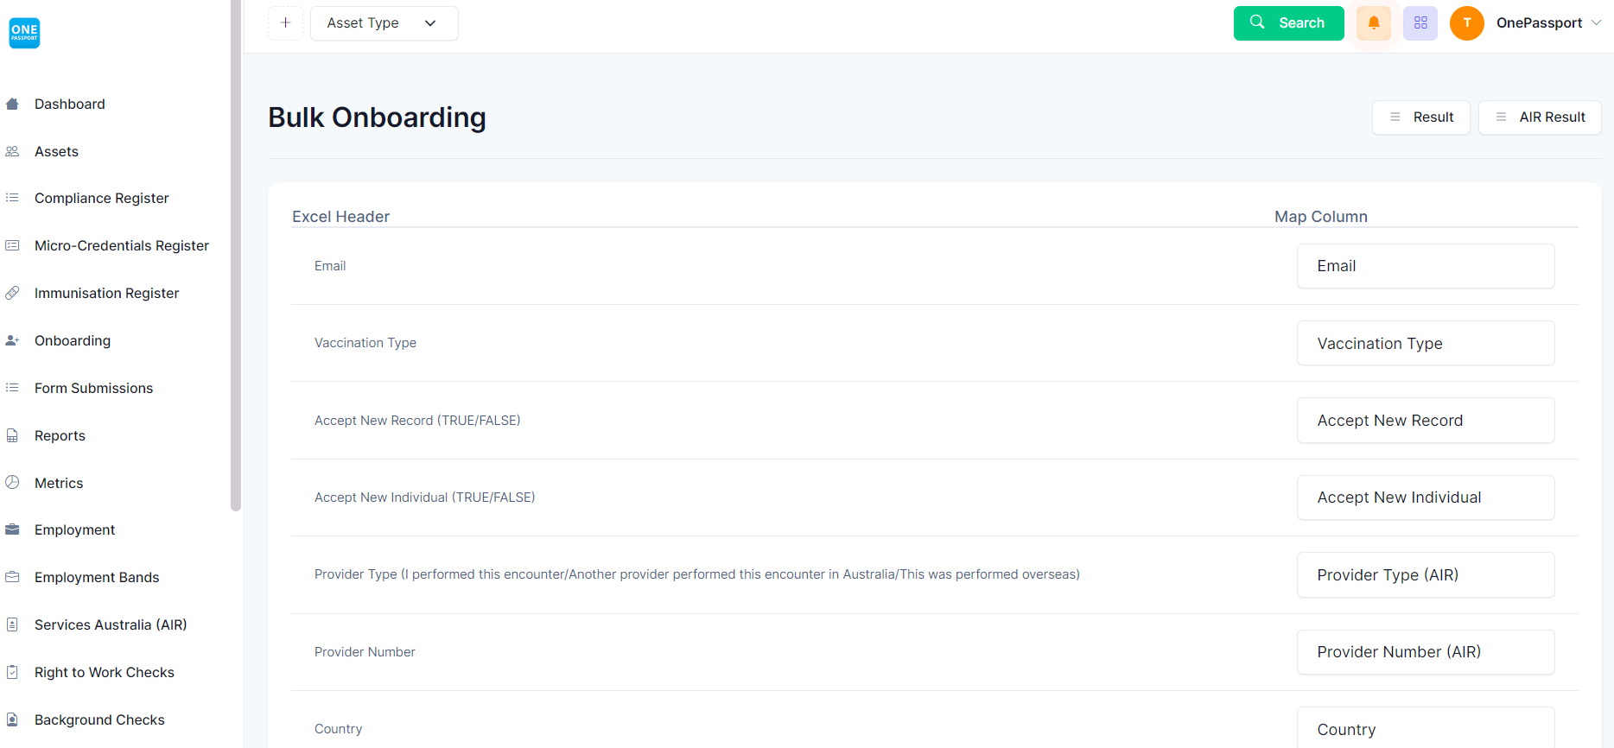Open Employment menu item
This screenshot has height=748, width=1614.
(x=74, y=529)
